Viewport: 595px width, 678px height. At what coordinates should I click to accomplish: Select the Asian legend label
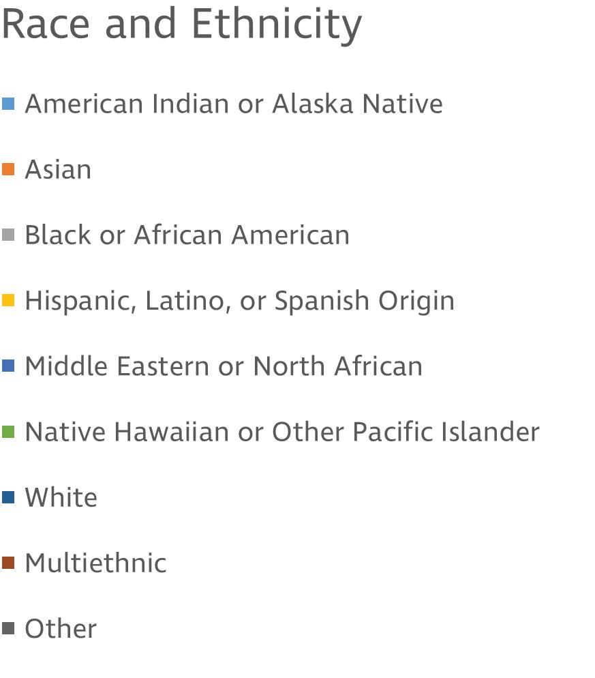[x=58, y=170]
